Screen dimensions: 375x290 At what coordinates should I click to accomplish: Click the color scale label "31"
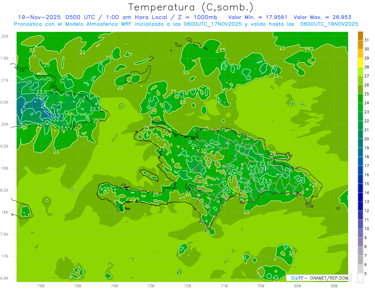coord(367,40)
